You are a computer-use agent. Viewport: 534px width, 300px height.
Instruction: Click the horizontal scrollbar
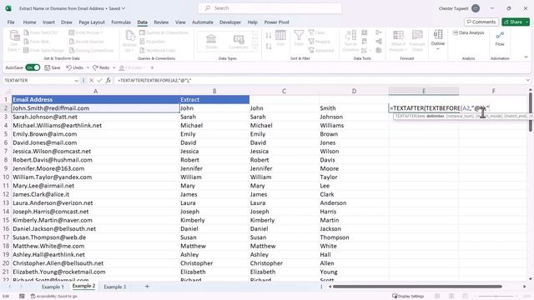pyautogui.click(x=417, y=287)
